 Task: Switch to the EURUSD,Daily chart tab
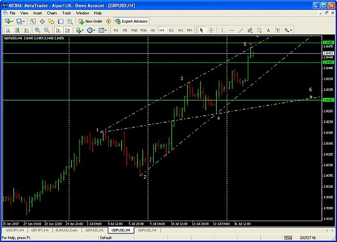[67, 230]
